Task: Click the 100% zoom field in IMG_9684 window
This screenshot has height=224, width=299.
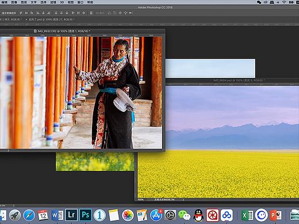Action: [x=140, y=200]
